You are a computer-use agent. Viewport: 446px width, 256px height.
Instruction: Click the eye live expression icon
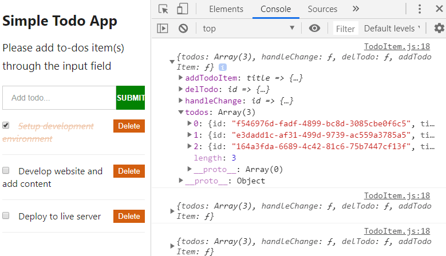click(314, 29)
